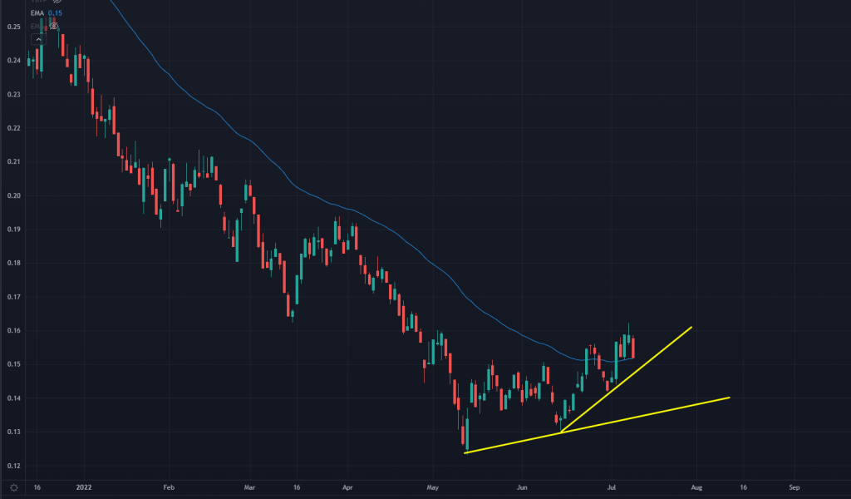
Task: Click the Feb time axis label
Action: (169, 487)
